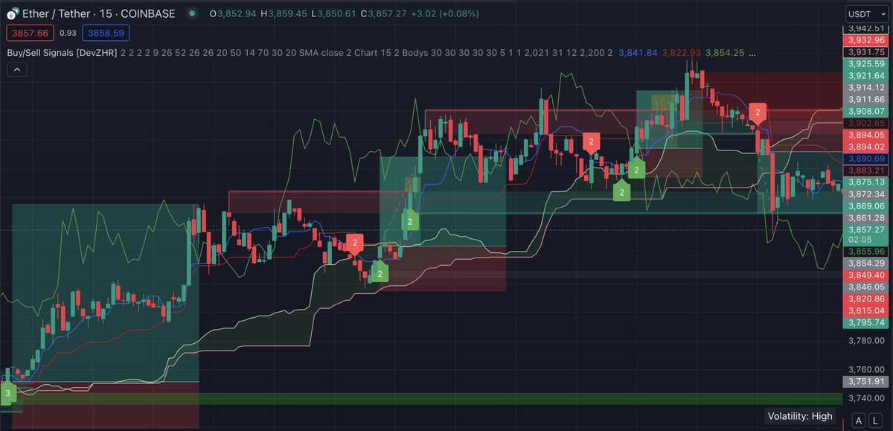Click the Volatility: High label
893x431 pixels.
[800, 416]
